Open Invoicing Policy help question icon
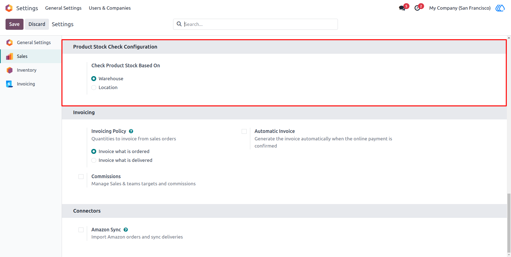Screen dimensions: 511x257 point(131,131)
